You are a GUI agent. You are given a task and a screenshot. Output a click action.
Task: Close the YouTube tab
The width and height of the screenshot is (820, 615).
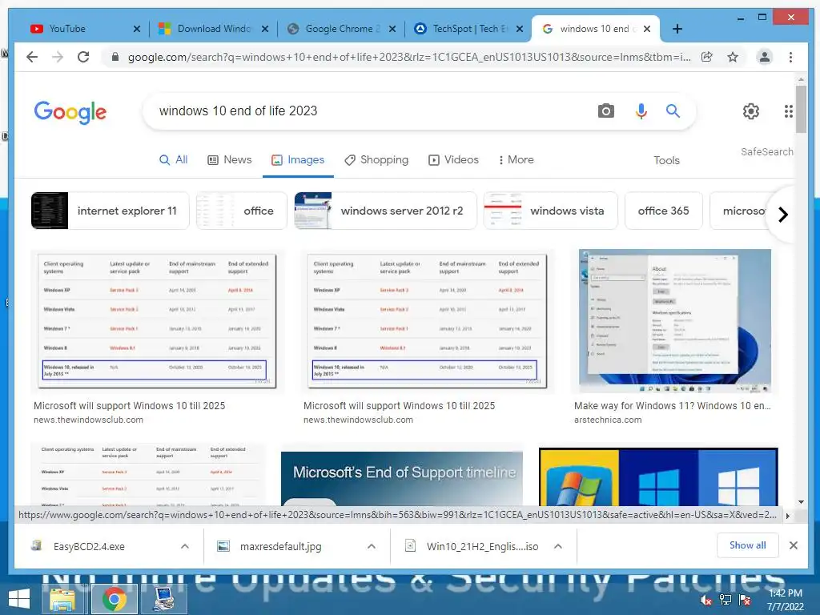click(x=137, y=29)
